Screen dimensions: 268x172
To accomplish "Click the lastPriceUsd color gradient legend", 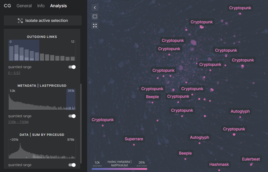I will point(119,169).
